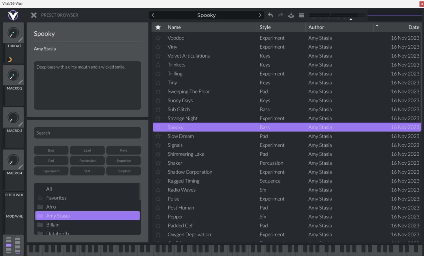Select the Ragged Timing preset

coord(287,181)
